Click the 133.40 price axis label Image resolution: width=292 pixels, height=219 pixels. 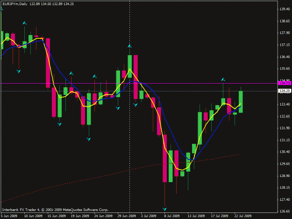click(285, 104)
